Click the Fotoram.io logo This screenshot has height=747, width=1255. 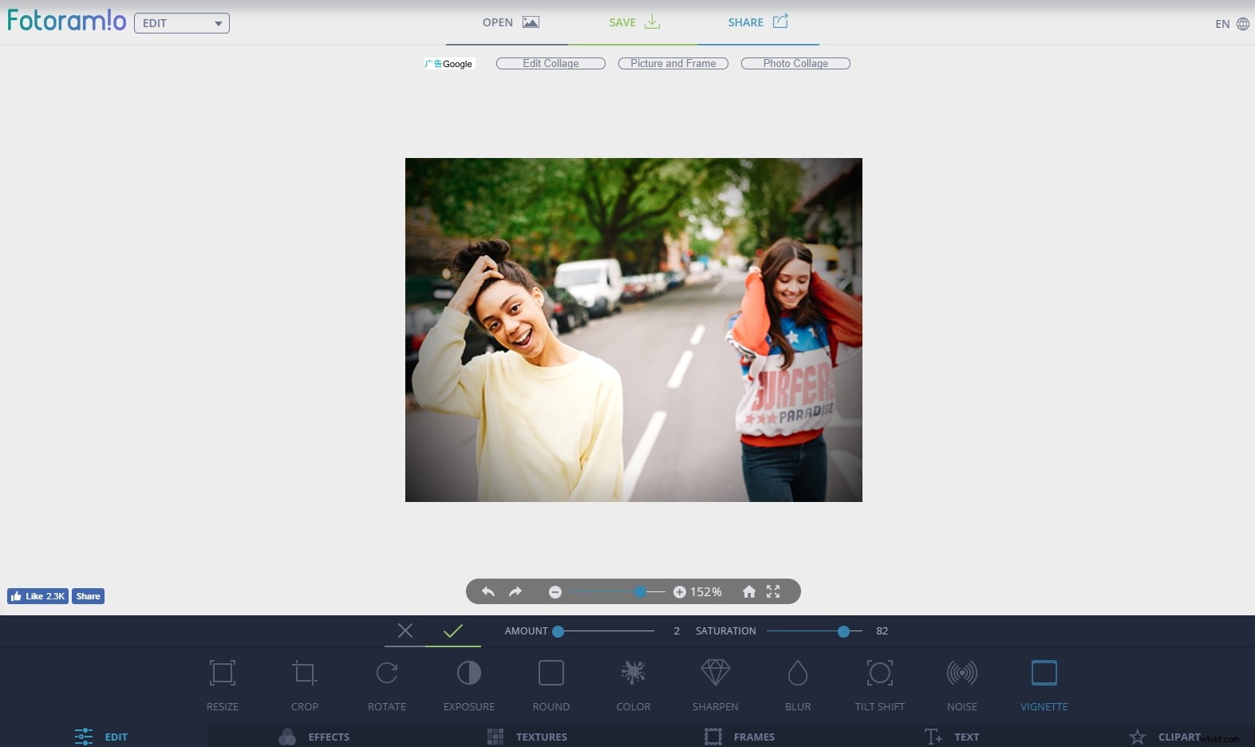[x=66, y=20]
